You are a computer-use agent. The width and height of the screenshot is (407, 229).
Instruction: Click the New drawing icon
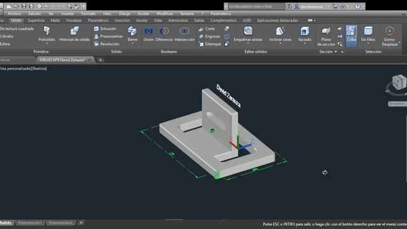pos(9,6)
